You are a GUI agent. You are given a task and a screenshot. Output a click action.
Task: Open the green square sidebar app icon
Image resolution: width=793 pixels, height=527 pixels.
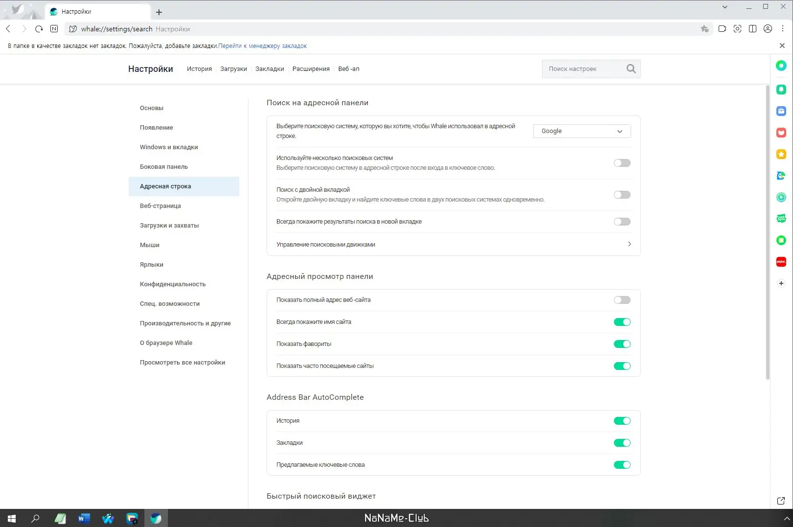coord(781,240)
